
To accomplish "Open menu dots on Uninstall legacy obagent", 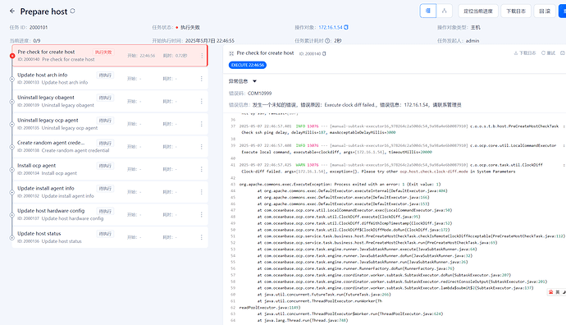I will pyautogui.click(x=202, y=102).
